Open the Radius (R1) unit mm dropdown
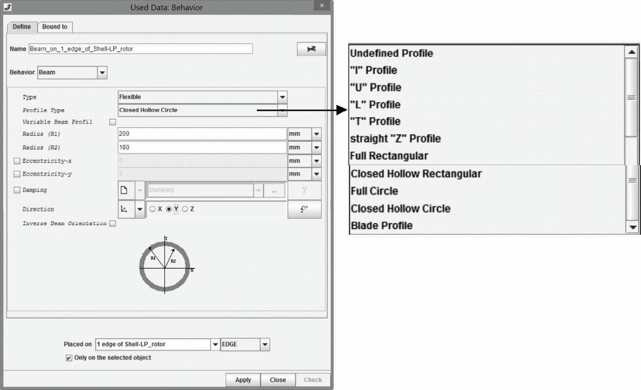Viewport: 641px width, 390px height. [x=316, y=134]
